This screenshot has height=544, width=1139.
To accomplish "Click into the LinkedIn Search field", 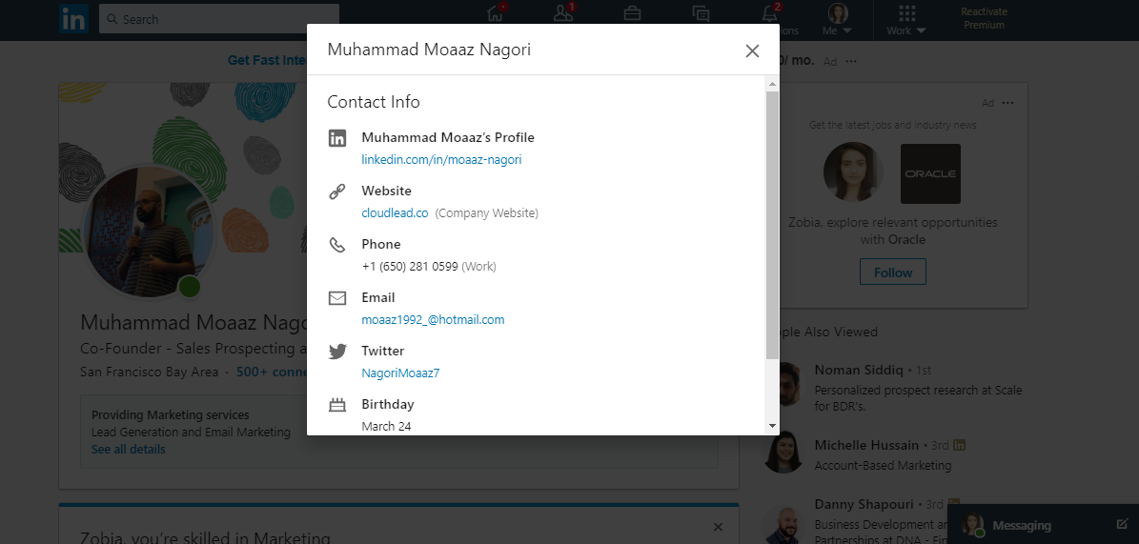I will [x=218, y=20].
